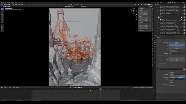Toggle the Placeholders checkbox
This screenshot has height=104, width=186.
(x=169, y=86)
